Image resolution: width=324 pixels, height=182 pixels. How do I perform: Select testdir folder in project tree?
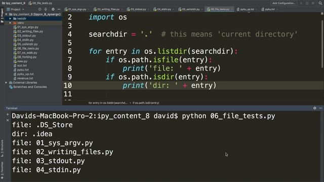pyautogui.click(x=22, y=19)
